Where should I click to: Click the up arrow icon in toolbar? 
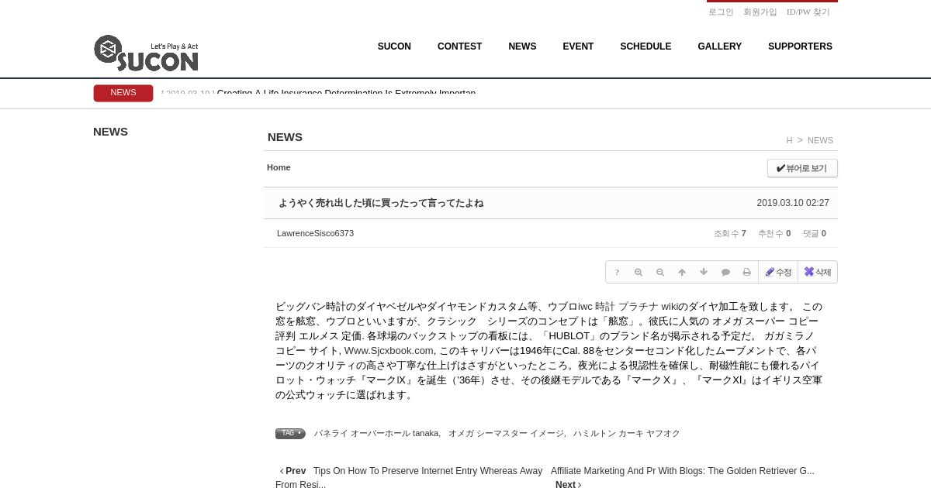(x=682, y=272)
